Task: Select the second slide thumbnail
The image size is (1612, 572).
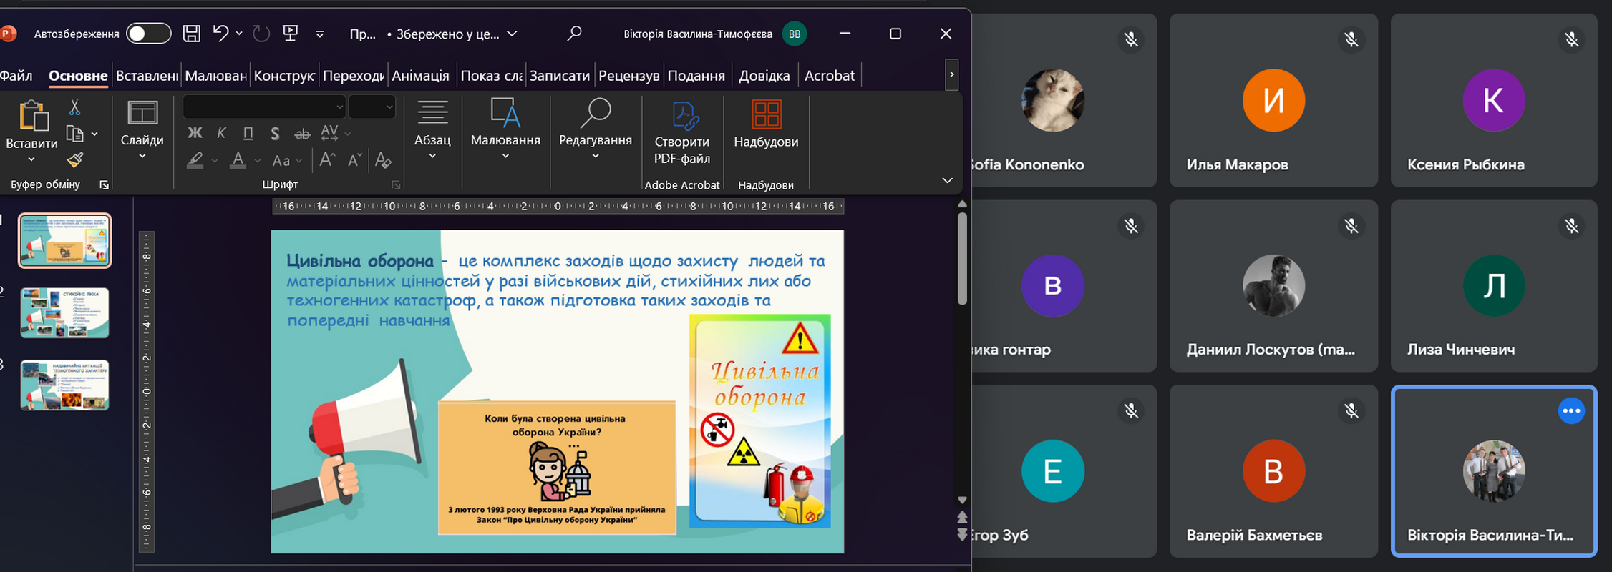Action: pos(64,312)
